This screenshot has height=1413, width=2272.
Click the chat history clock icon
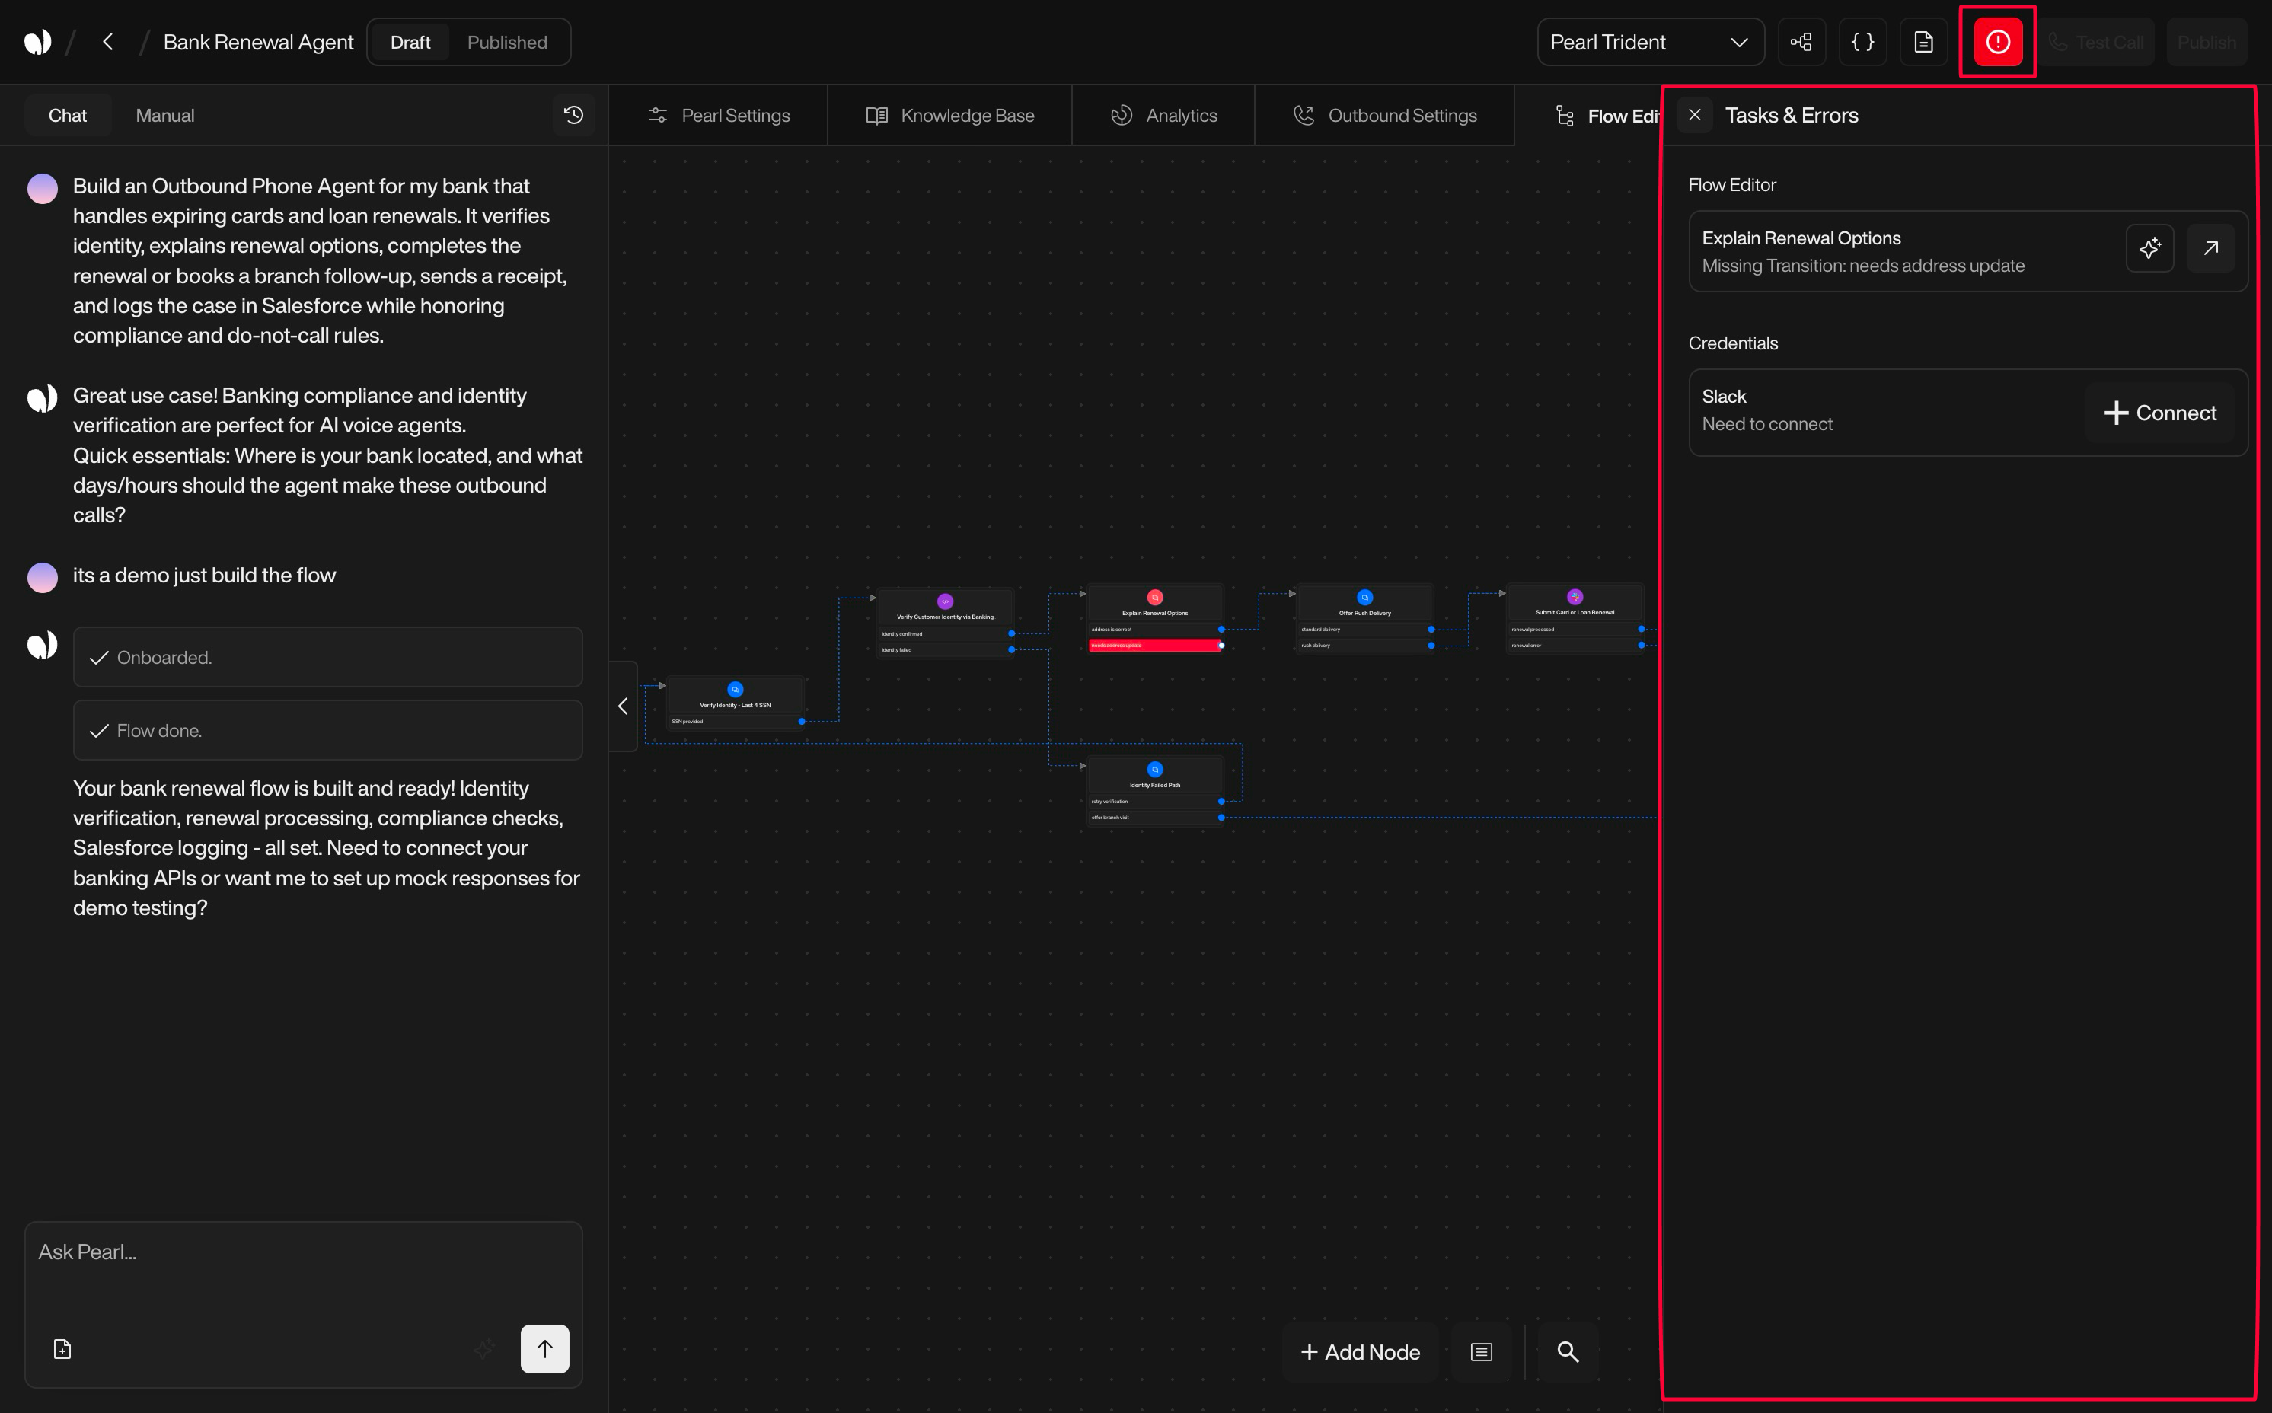point(573,115)
